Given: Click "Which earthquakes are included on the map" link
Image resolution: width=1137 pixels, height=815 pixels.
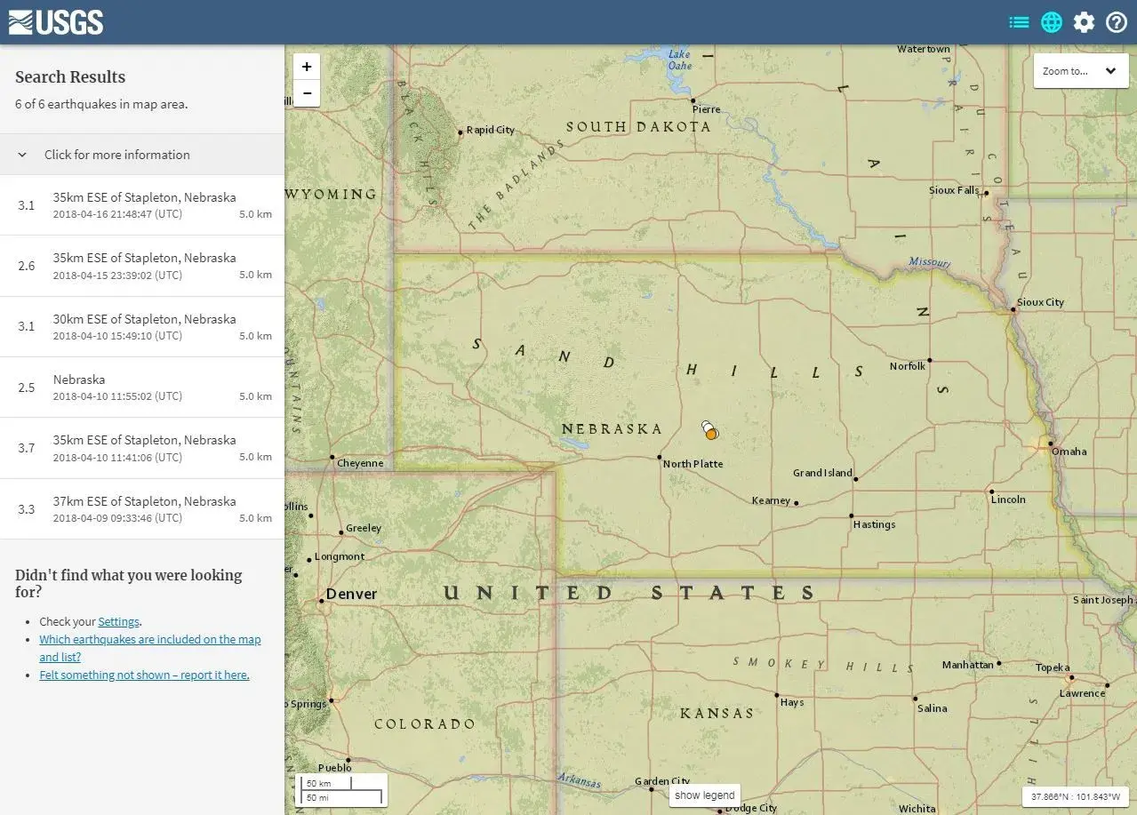Looking at the screenshot, I should pos(149,639).
